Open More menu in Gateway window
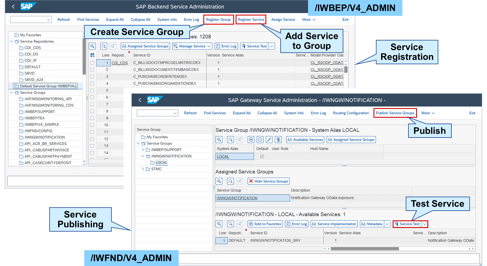Image resolution: width=487 pixels, height=266 pixels. pyautogui.click(x=428, y=113)
